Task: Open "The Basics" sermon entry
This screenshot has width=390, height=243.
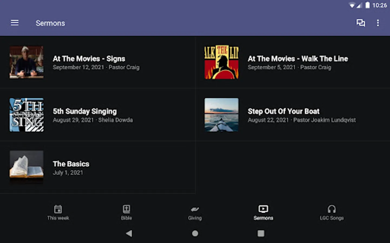Action: point(71,164)
